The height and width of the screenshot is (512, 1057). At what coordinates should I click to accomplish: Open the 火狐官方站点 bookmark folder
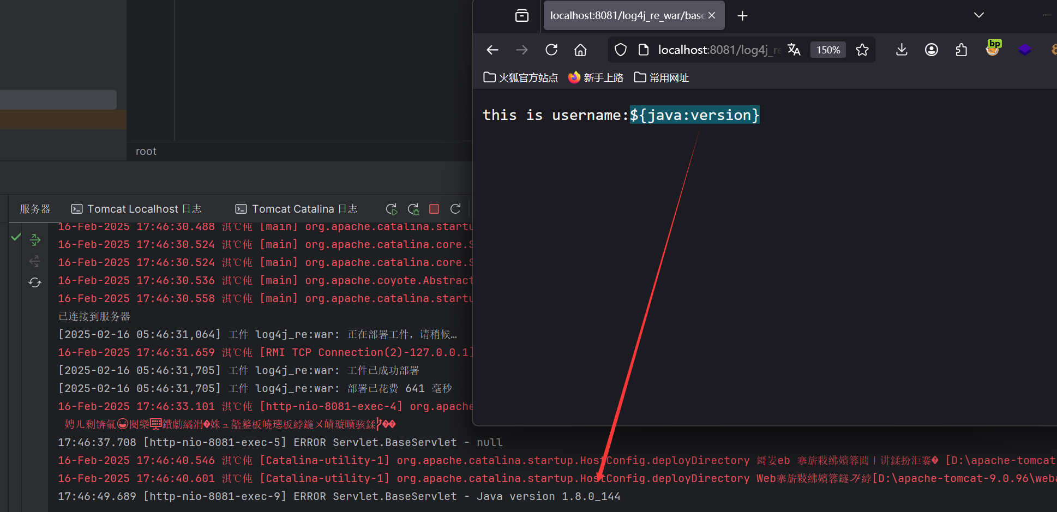click(x=521, y=78)
